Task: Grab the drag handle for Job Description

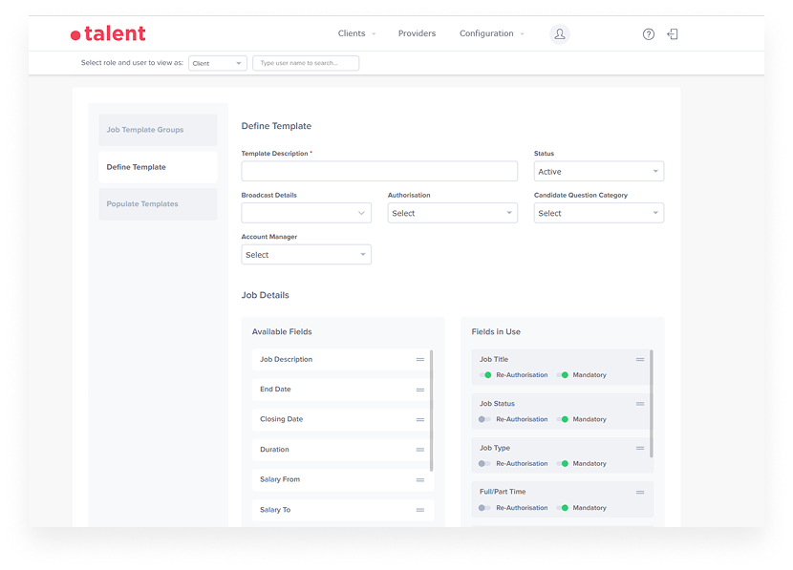Action: 420,360
